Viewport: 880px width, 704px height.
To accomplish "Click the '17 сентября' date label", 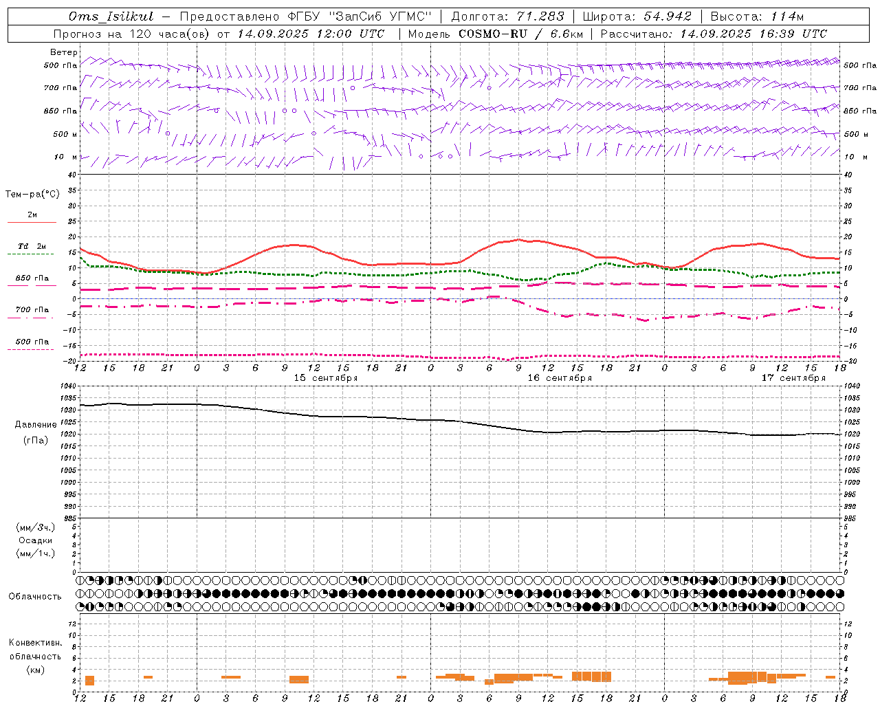I will 793,378.
